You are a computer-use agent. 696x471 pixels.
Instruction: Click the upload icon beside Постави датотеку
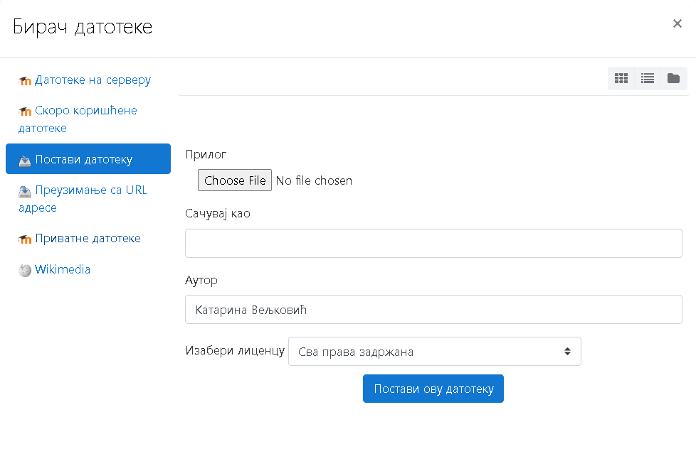[25, 161]
